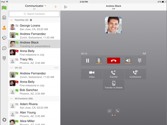This screenshot has height=125, width=167.
Task: Select Anna Beily in UX group
Action: point(34,83)
